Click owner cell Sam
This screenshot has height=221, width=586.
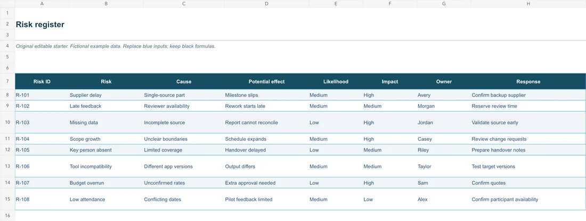pos(444,183)
